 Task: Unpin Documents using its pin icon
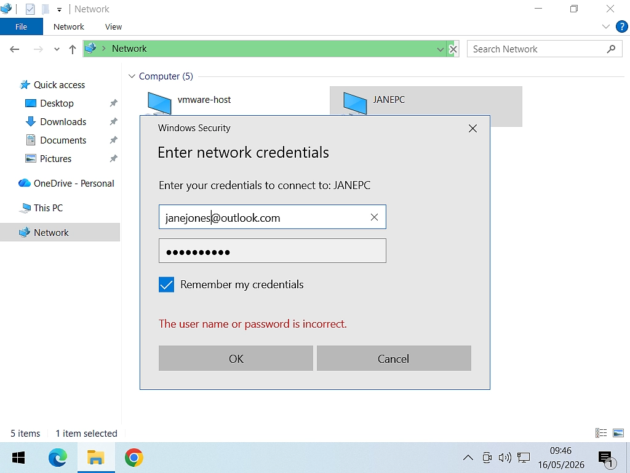pos(113,140)
